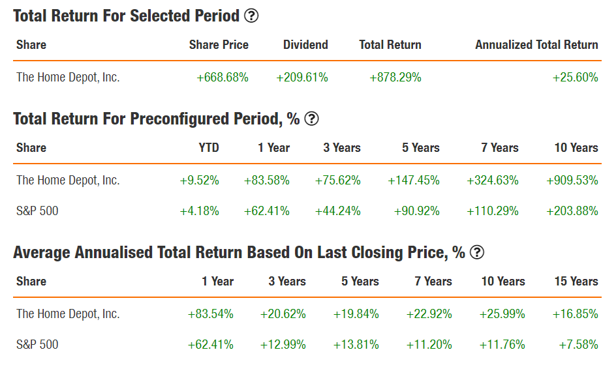Click the "Share Price" column header

point(219,45)
